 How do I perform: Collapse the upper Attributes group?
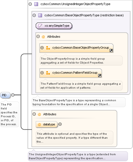38,37
